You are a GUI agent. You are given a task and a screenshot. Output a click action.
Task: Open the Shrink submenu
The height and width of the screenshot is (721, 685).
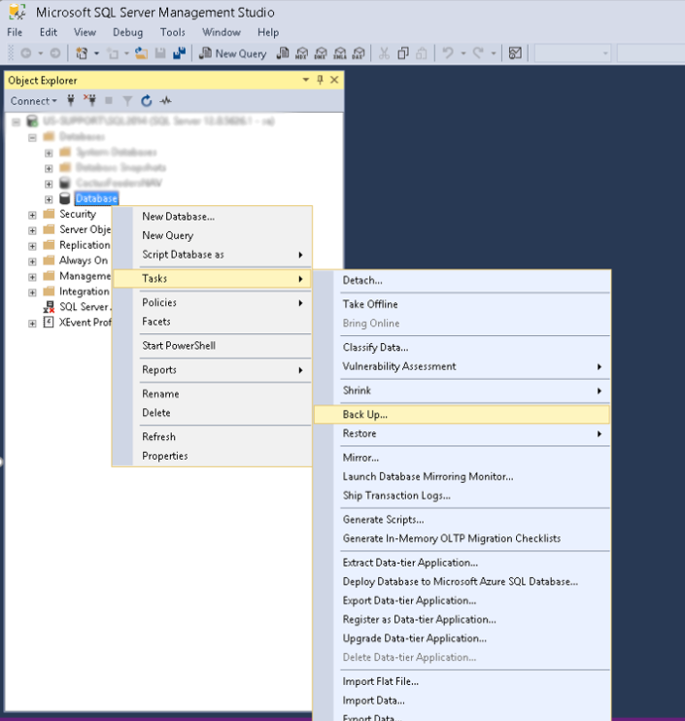pyautogui.click(x=462, y=391)
